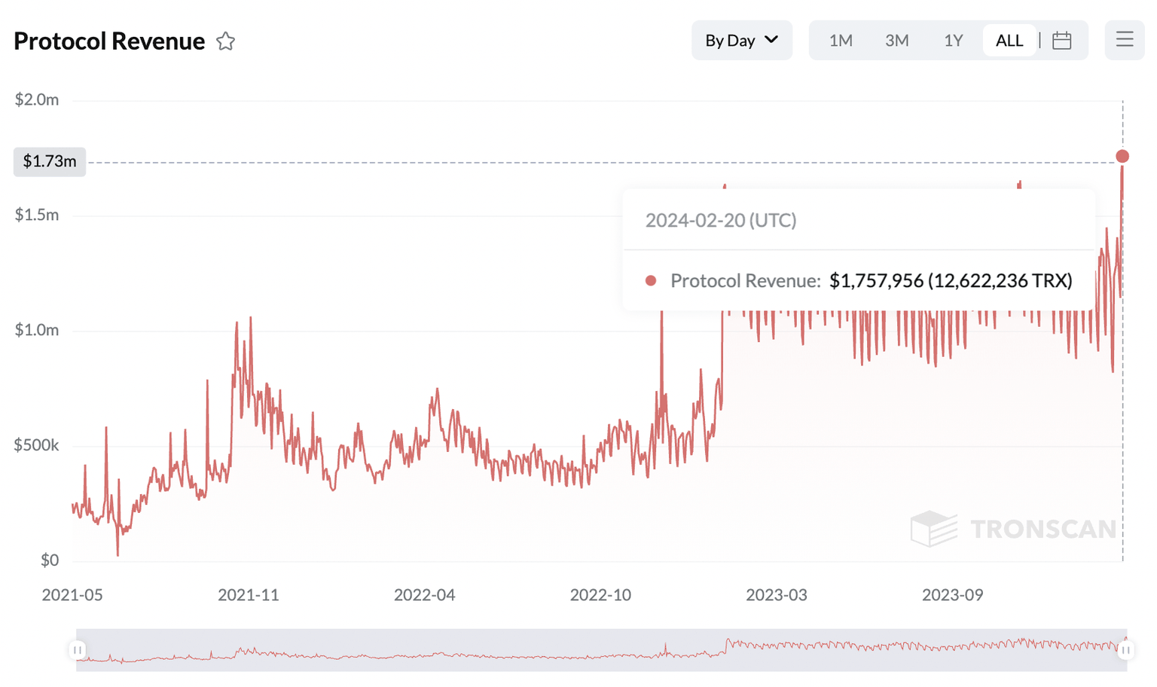This screenshot has width=1157, height=687.
Task: Grab the left range slider handle
Action: pyautogui.click(x=78, y=649)
